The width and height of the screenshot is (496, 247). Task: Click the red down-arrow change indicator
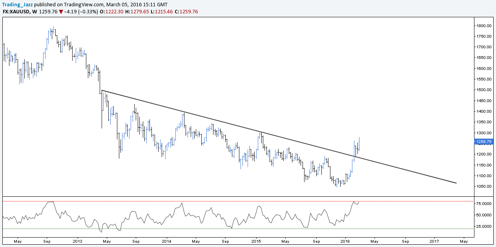(x=62, y=12)
